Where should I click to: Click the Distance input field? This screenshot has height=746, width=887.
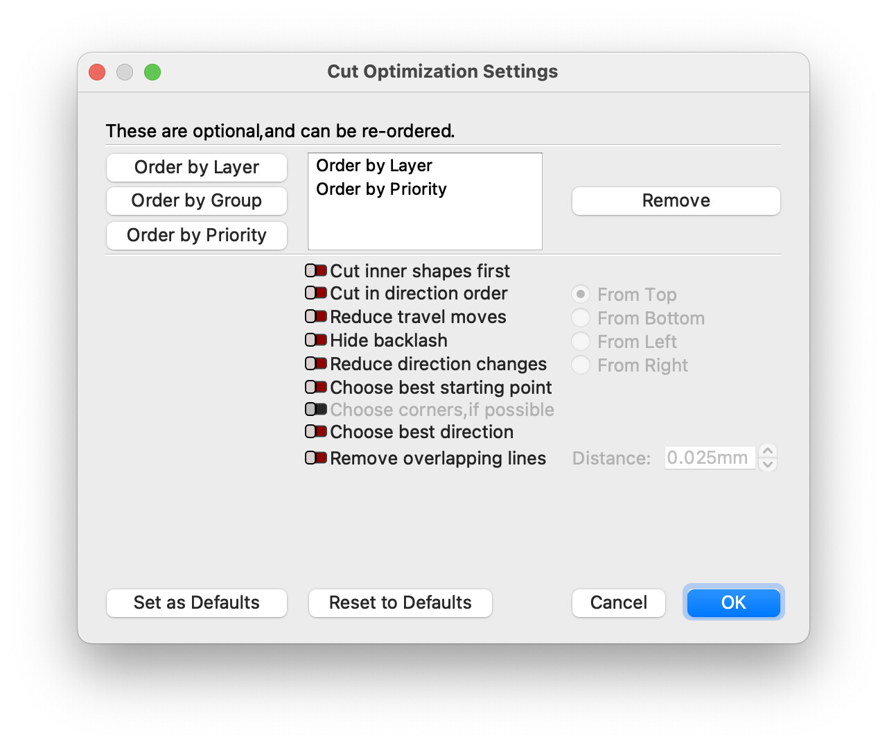pos(709,458)
